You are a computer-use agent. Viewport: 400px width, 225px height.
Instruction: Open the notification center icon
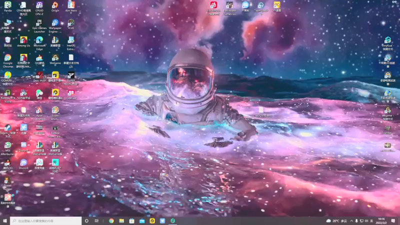[393, 220]
